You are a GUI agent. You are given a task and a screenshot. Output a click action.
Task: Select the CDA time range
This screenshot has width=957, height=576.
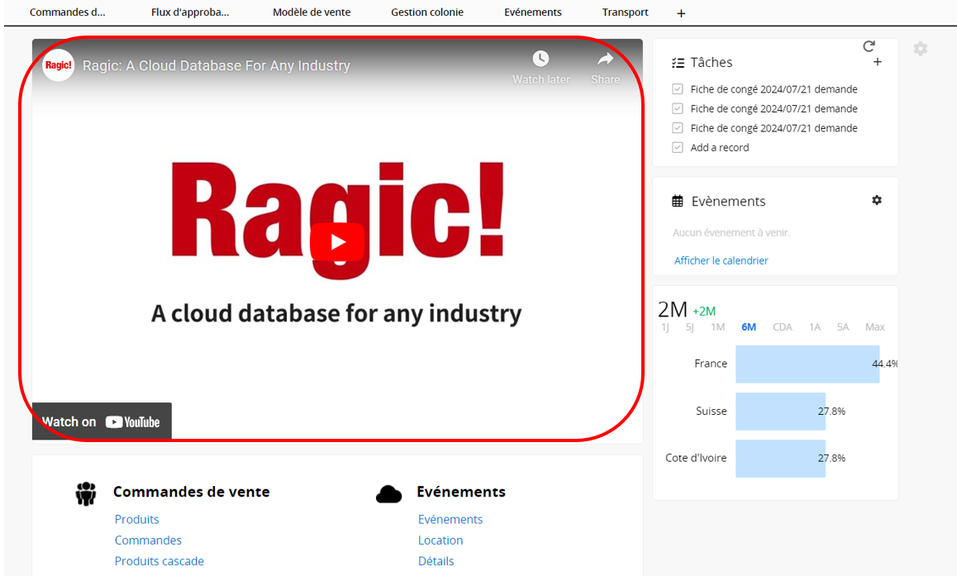[x=783, y=327]
